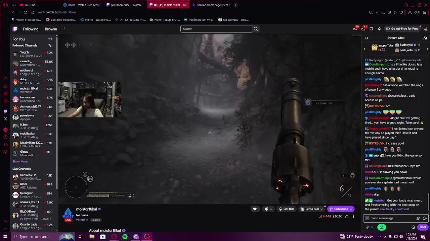The height and width of the screenshot is (241, 430).
Task: Open Asmongold247 channel in sidebar
Action: coord(33,108)
